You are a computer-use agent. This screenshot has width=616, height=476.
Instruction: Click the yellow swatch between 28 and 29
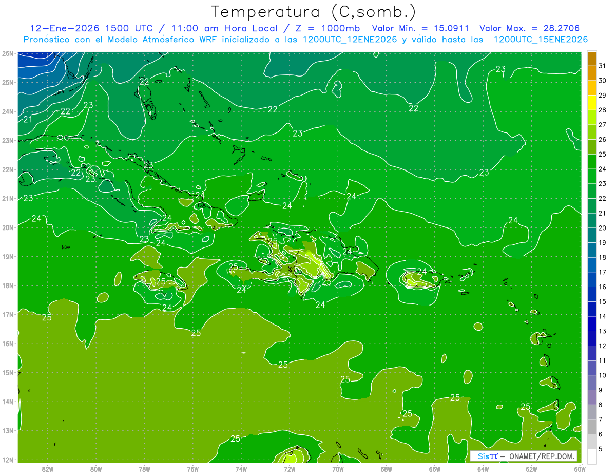pyautogui.click(x=592, y=103)
